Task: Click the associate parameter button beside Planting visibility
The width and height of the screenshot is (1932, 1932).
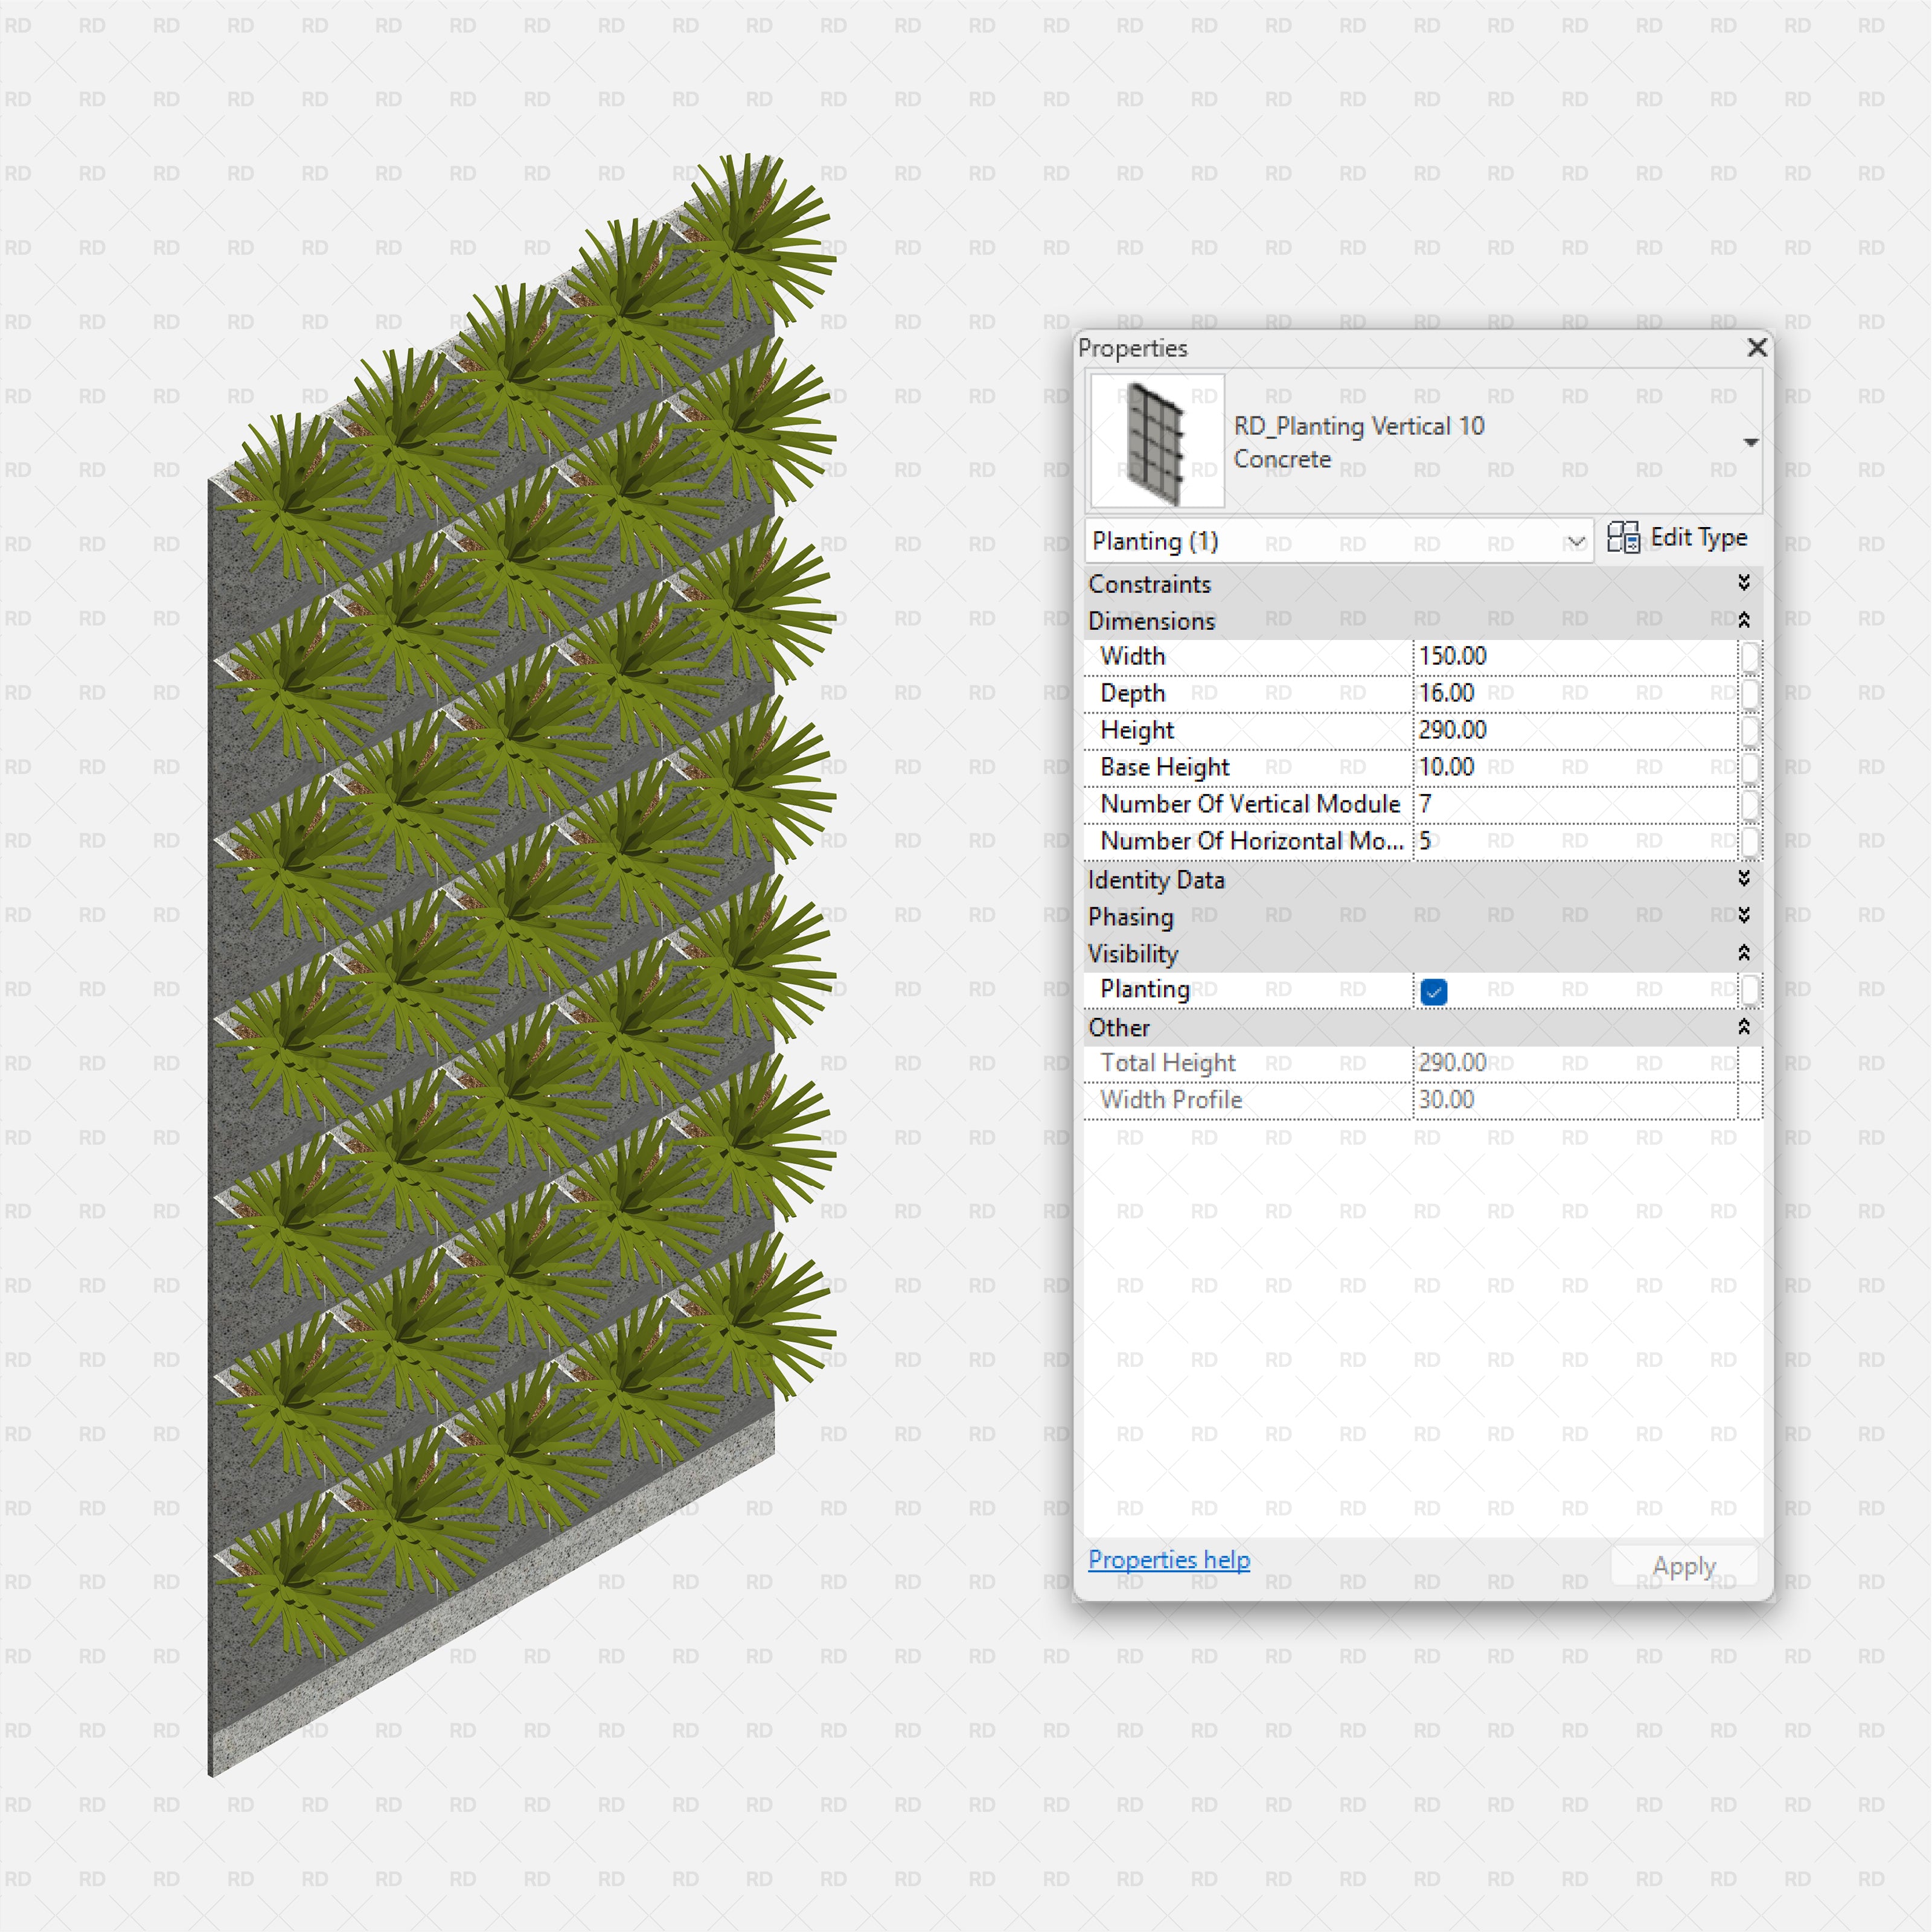Action: click(1751, 990)
